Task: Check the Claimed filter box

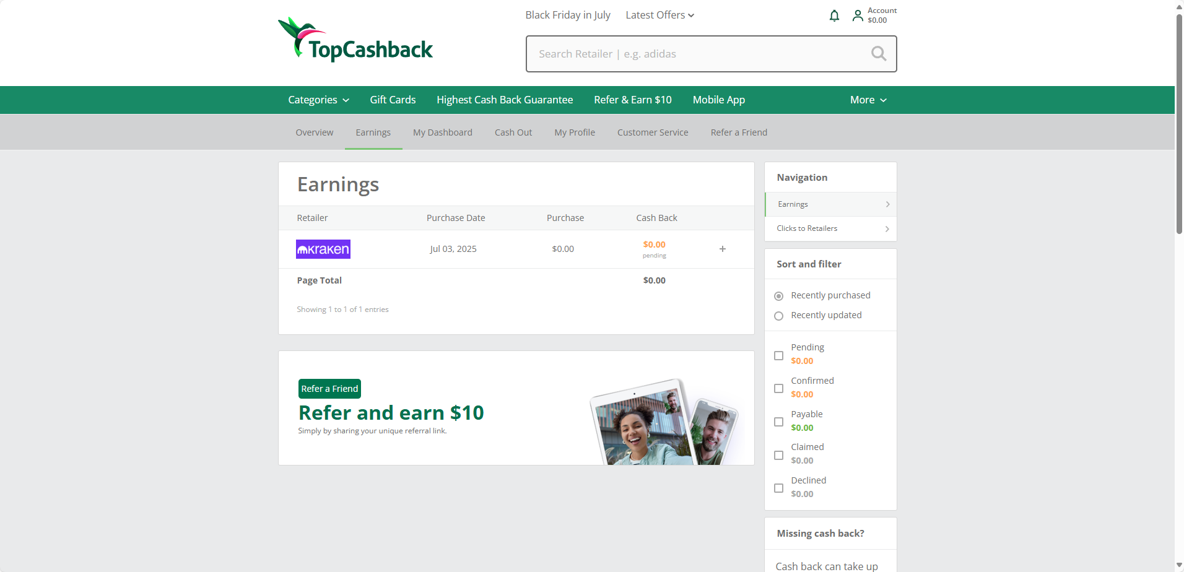Action: [x=778, y=455]
